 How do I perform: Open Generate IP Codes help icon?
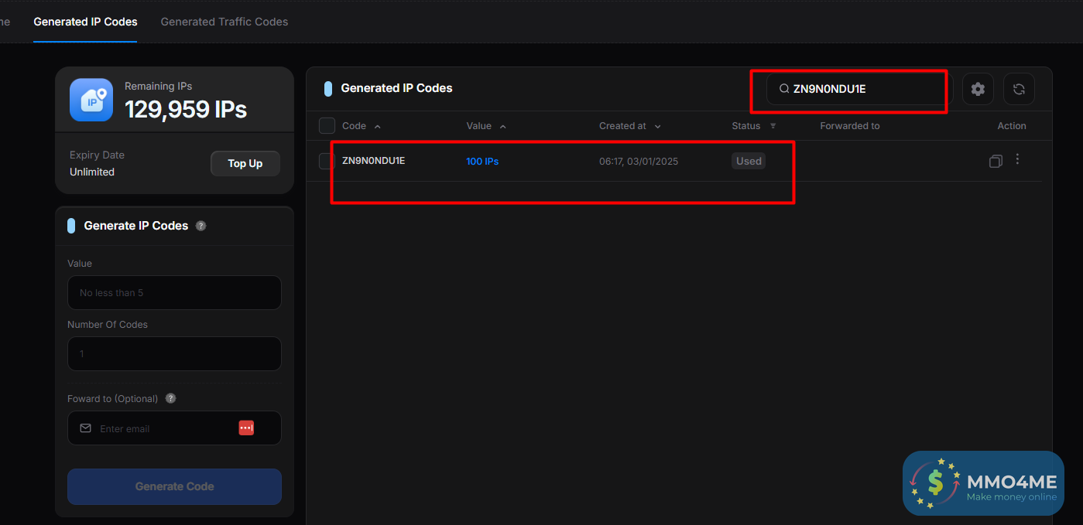(x=201, y=226)
